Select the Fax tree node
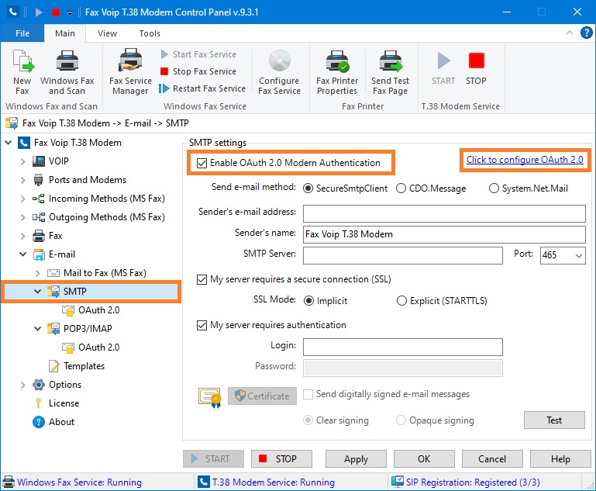Screen dimensions: 596x491 point(56,236)
